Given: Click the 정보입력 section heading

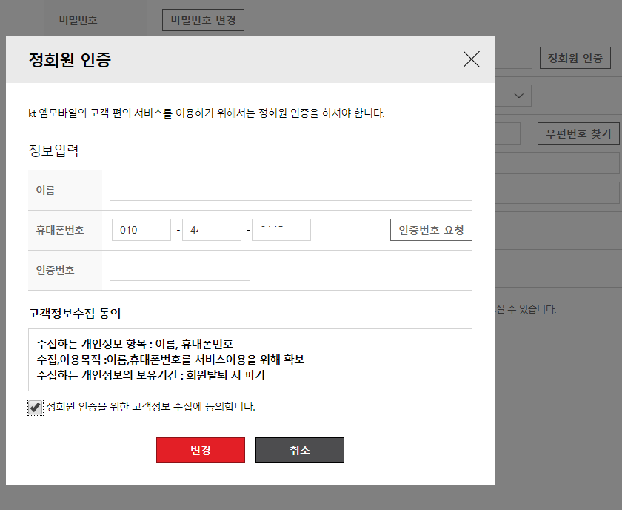Looking at the screenshot, I should coord(47,150).
